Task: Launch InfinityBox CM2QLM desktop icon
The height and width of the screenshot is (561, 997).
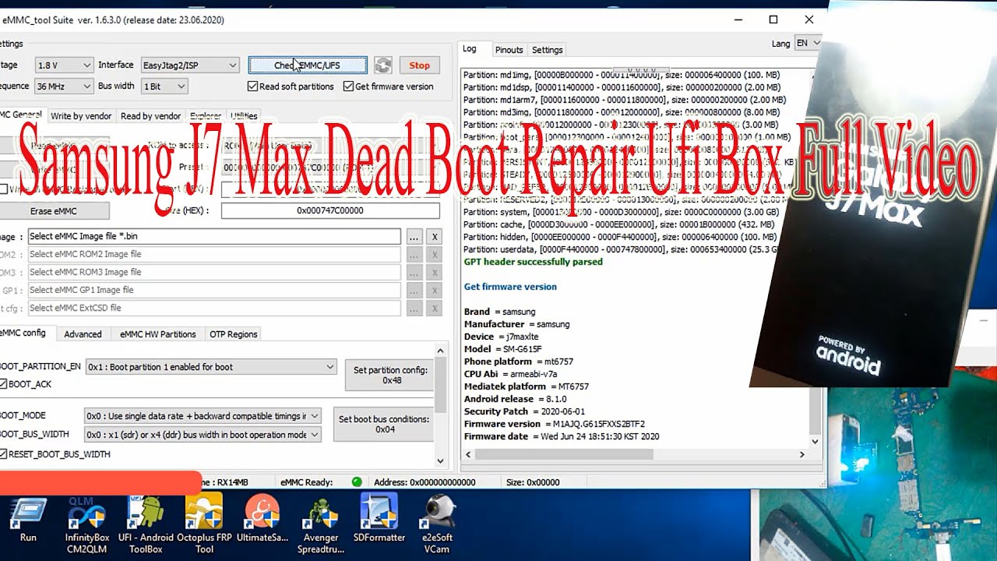Action: 87,524
